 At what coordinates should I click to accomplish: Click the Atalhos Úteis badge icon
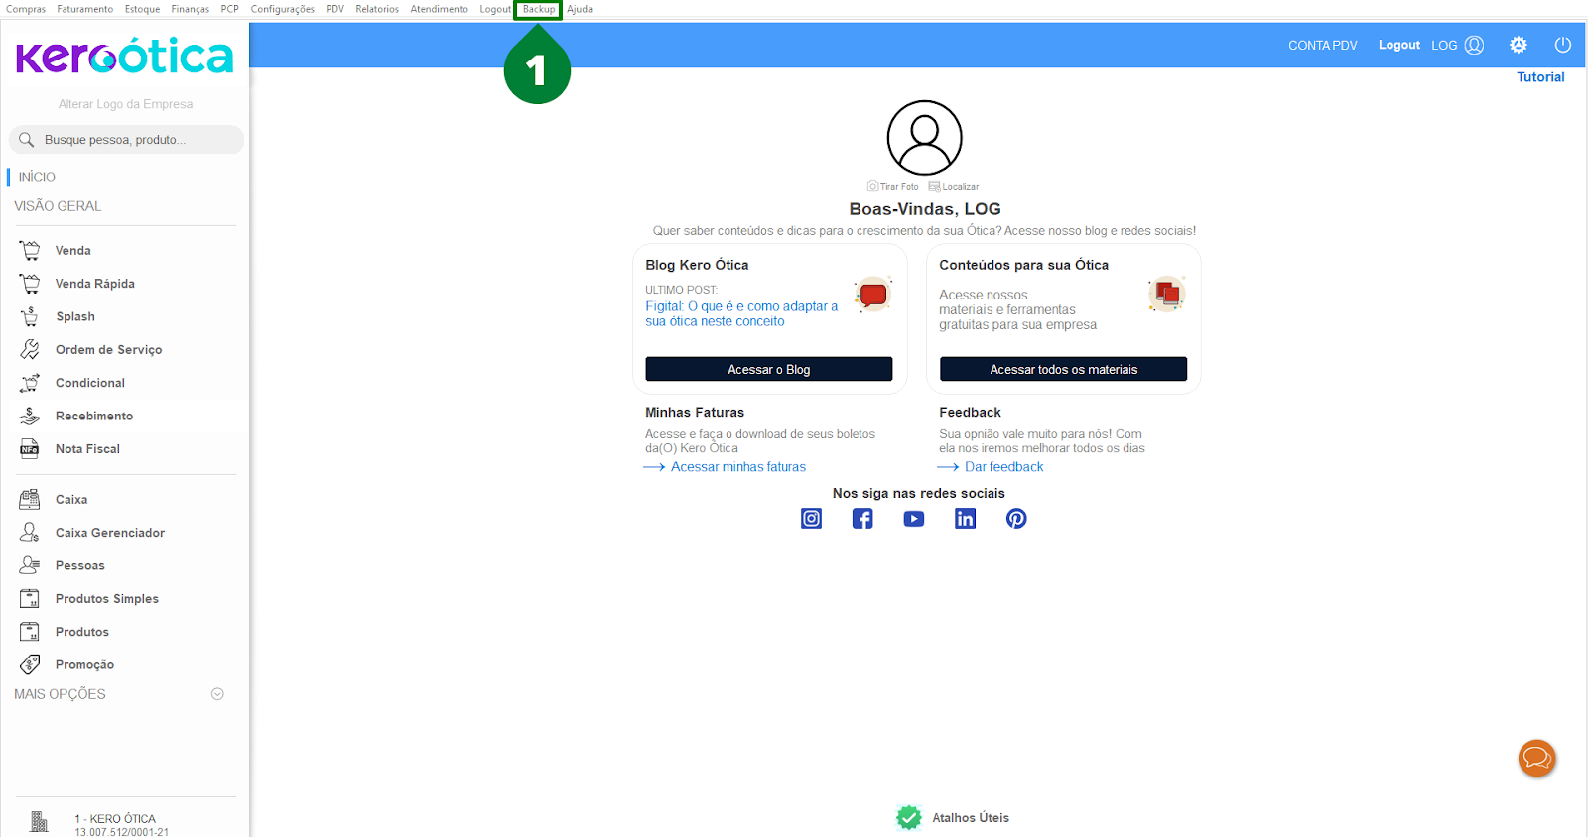[909, 817]
